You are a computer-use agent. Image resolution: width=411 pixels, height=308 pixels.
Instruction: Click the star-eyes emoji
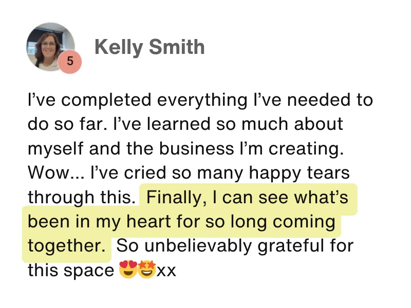[146, 270]
